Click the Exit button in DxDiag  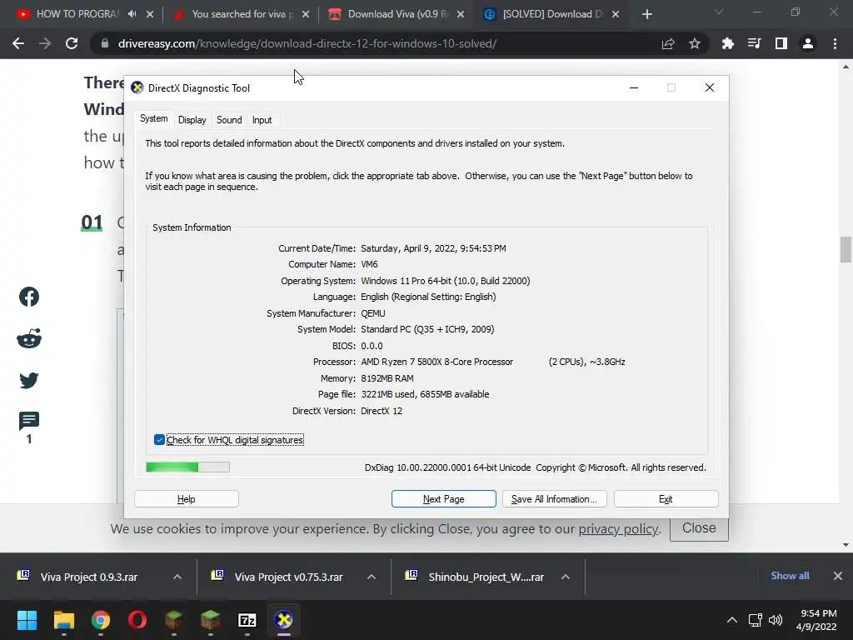[666, 499]
